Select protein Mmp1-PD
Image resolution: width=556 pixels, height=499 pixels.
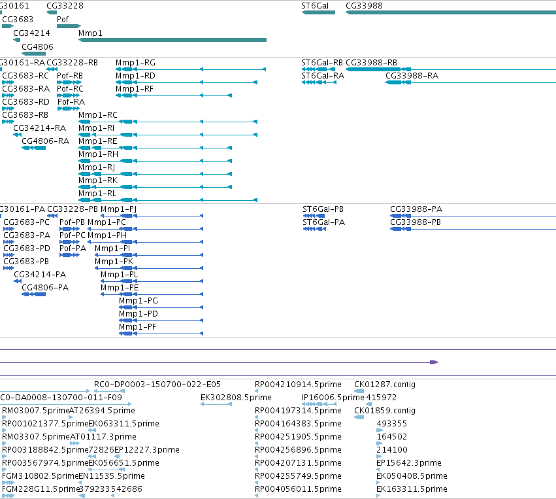coord(139,315)
